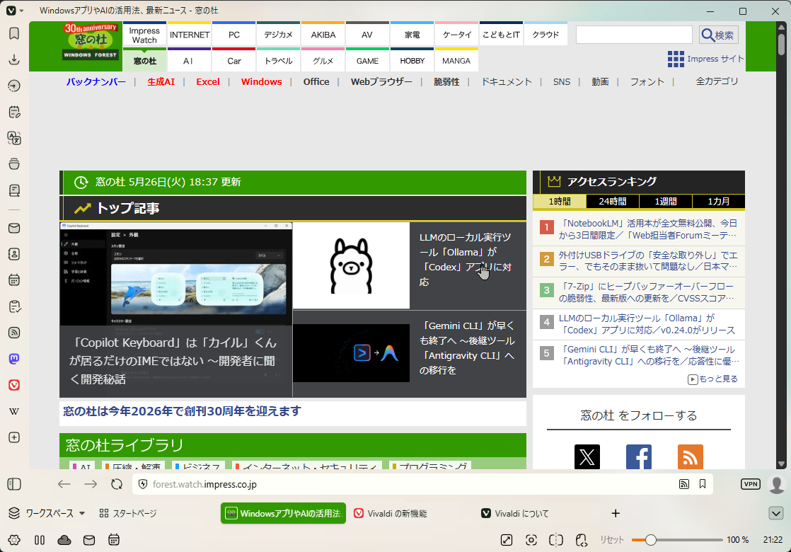This screenshot has height=552, width=791.
Task: Open the 全カテゴリ link
Action: [x=717, y=81]
